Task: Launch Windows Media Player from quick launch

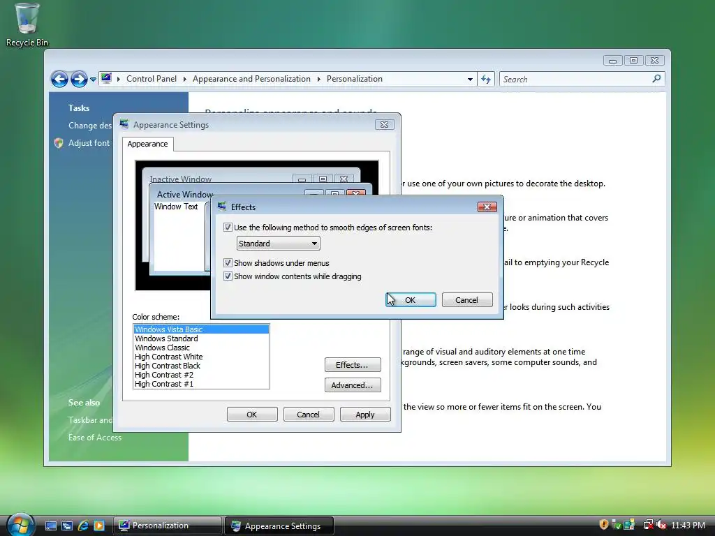Action: (99, 526)
